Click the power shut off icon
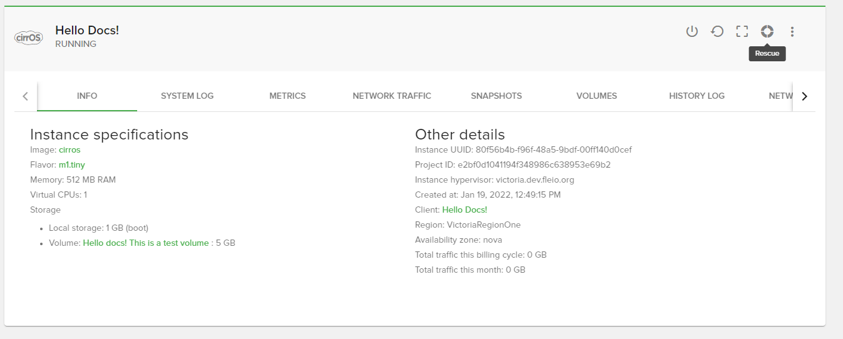The width and height of the screenshot is (843, 339). (691, 31)
